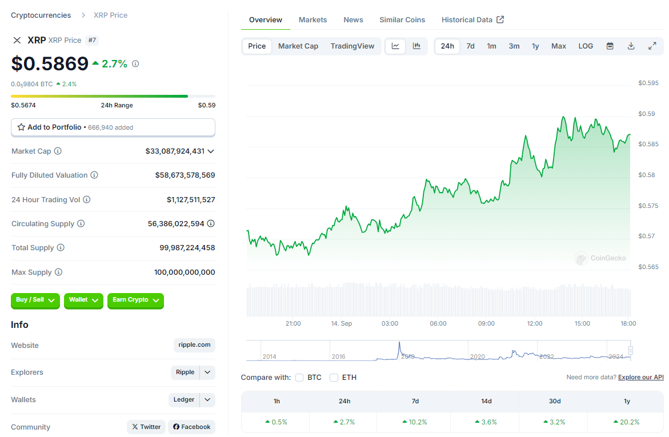Select 3m time range
This screenshot has height=437, width=669.
click(514, 46)
